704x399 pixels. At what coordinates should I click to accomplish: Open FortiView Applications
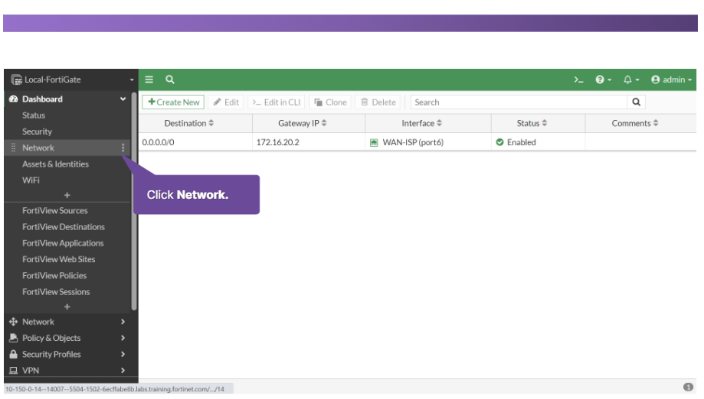tap(63, 243)
